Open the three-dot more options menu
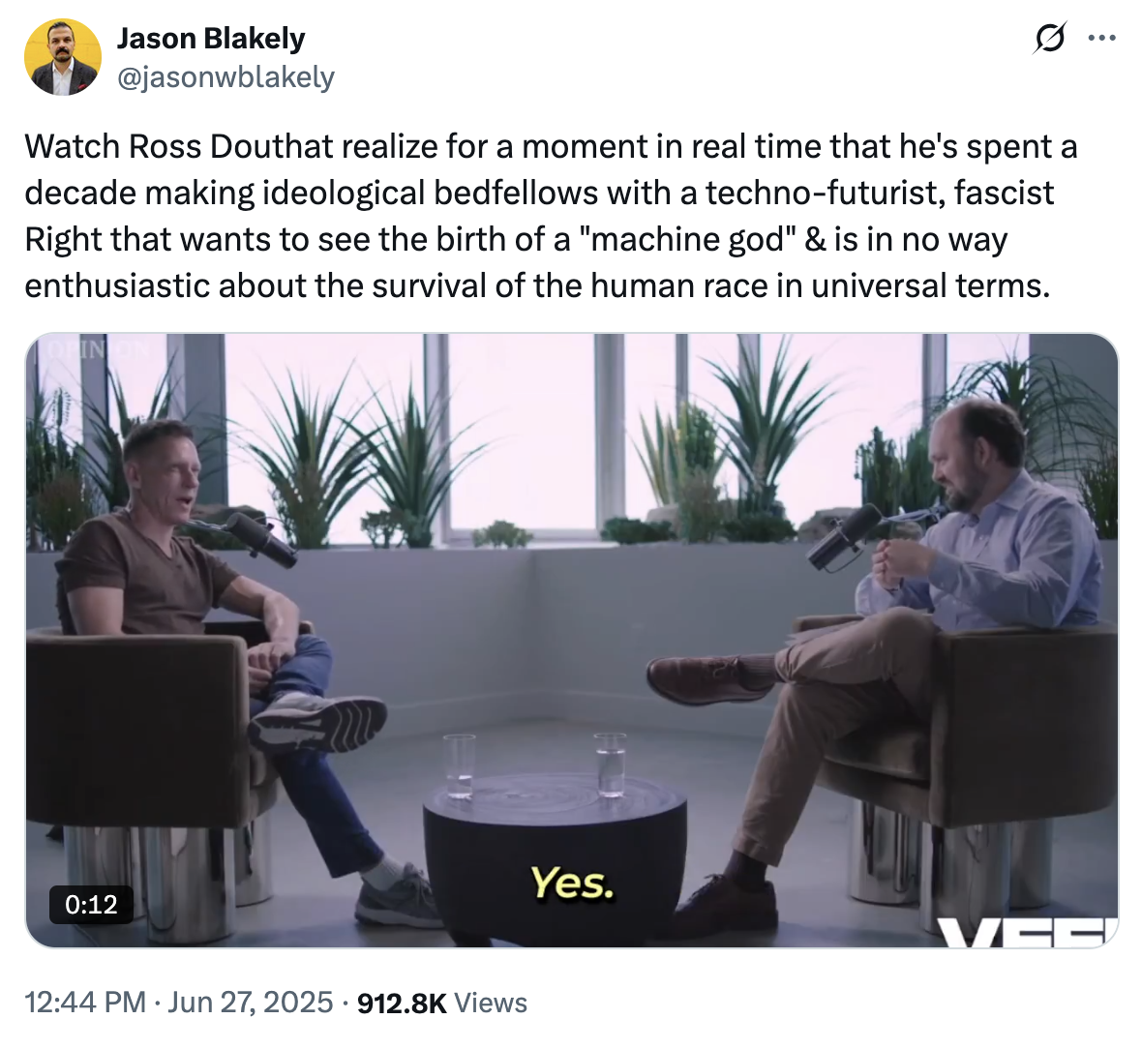The width and height of the screenshot is (1142, 1049). pyautogui.click(x=1101, y=39)
